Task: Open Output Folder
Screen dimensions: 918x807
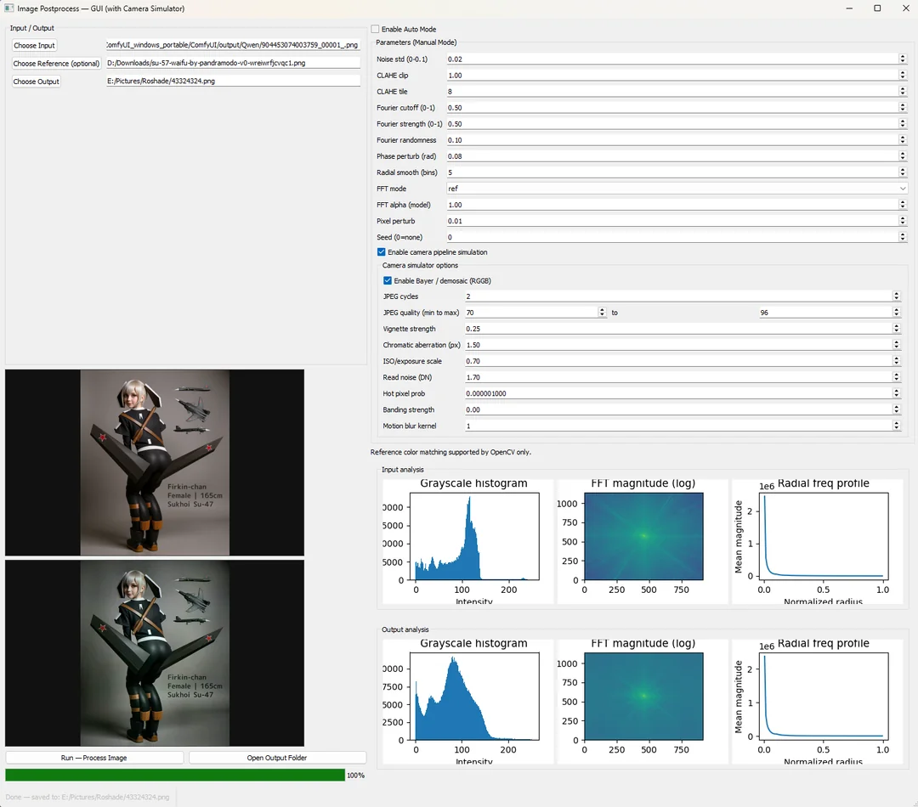Action: [277, 758]
